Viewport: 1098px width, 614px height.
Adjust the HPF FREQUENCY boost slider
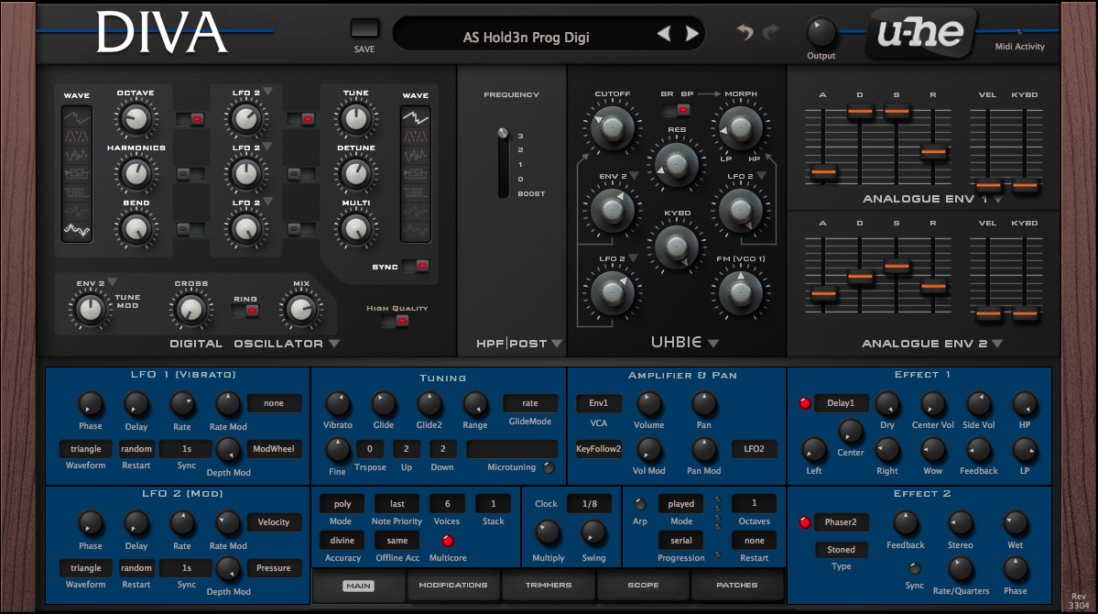click(x=503, y=162)
